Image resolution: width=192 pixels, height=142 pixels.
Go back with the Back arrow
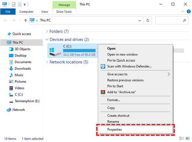coord(5,20)
